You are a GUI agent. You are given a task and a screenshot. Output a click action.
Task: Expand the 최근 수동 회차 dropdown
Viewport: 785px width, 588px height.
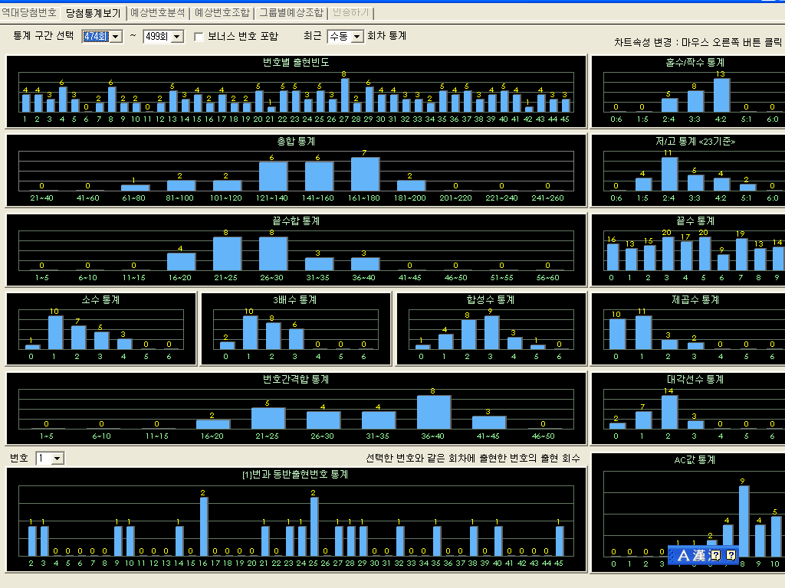pos(356,37)
